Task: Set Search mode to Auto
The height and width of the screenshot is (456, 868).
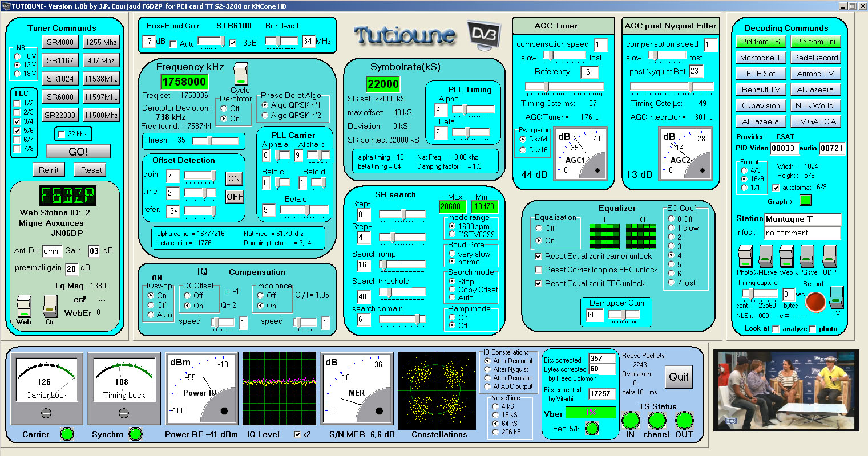Action: coord(452,298)
